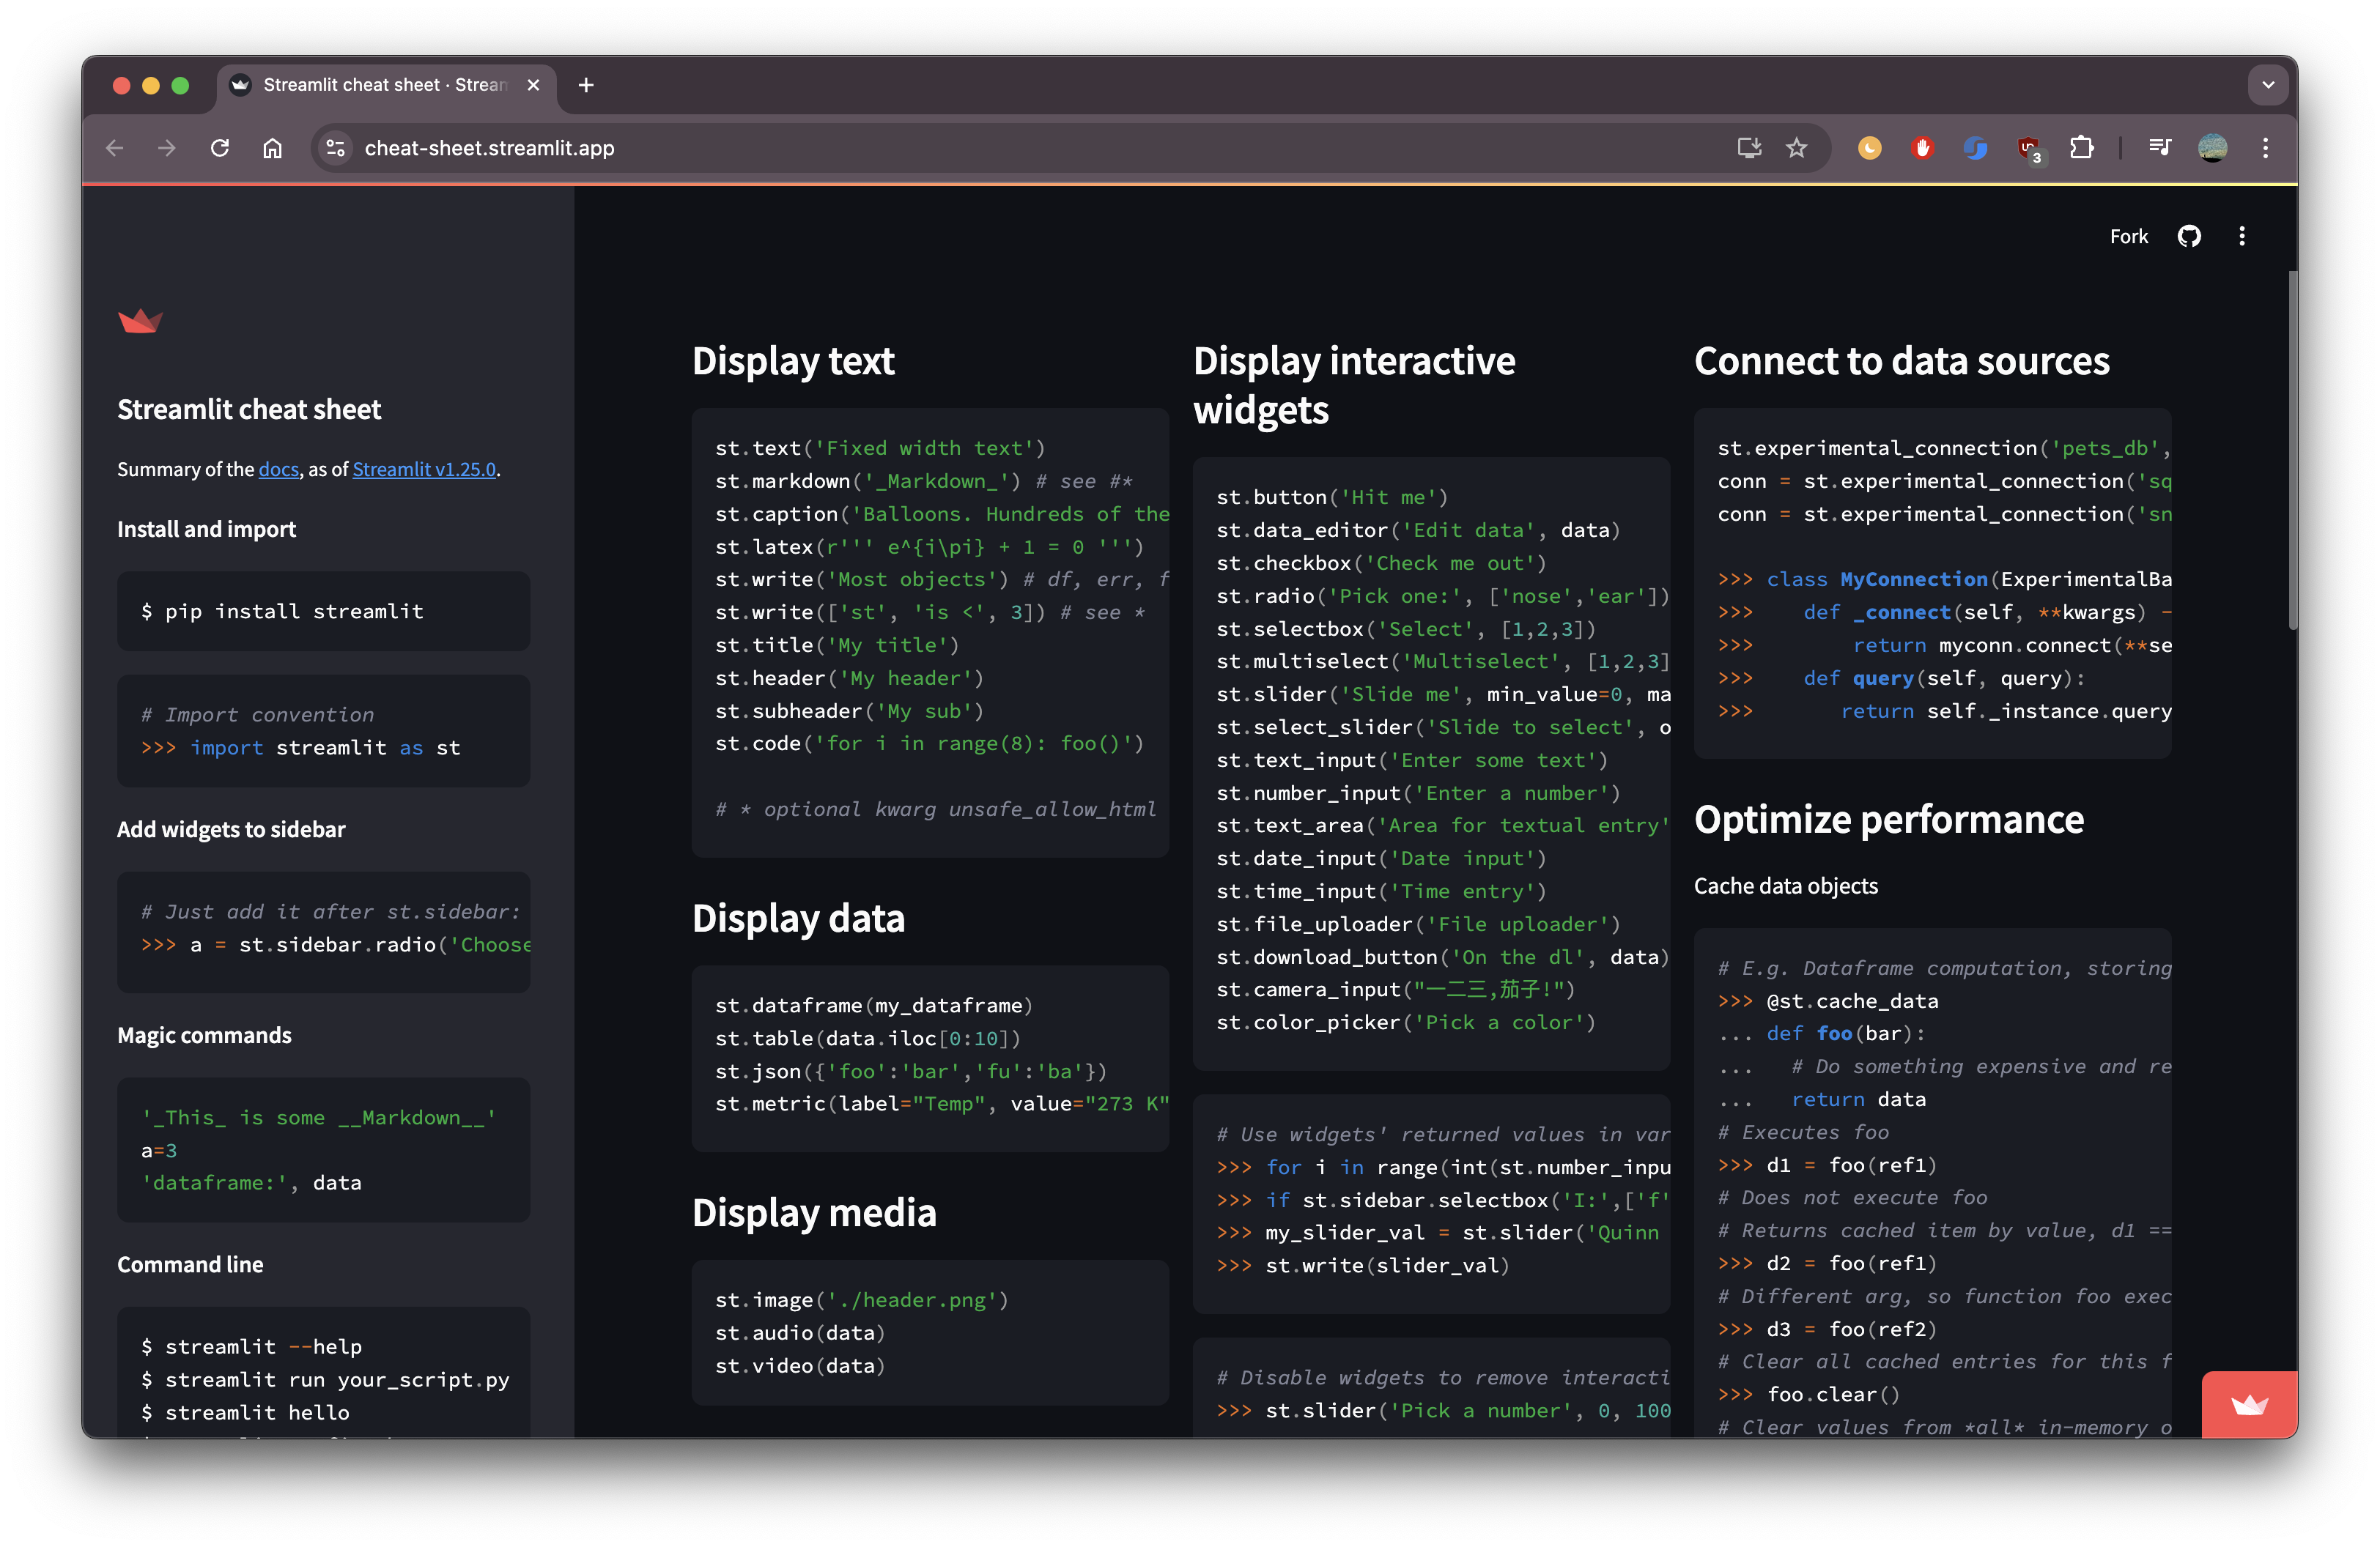Click the 'streamlit run your_script.py' line

tap(325, 1379)
